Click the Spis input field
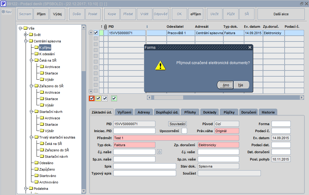 [145, 166]
